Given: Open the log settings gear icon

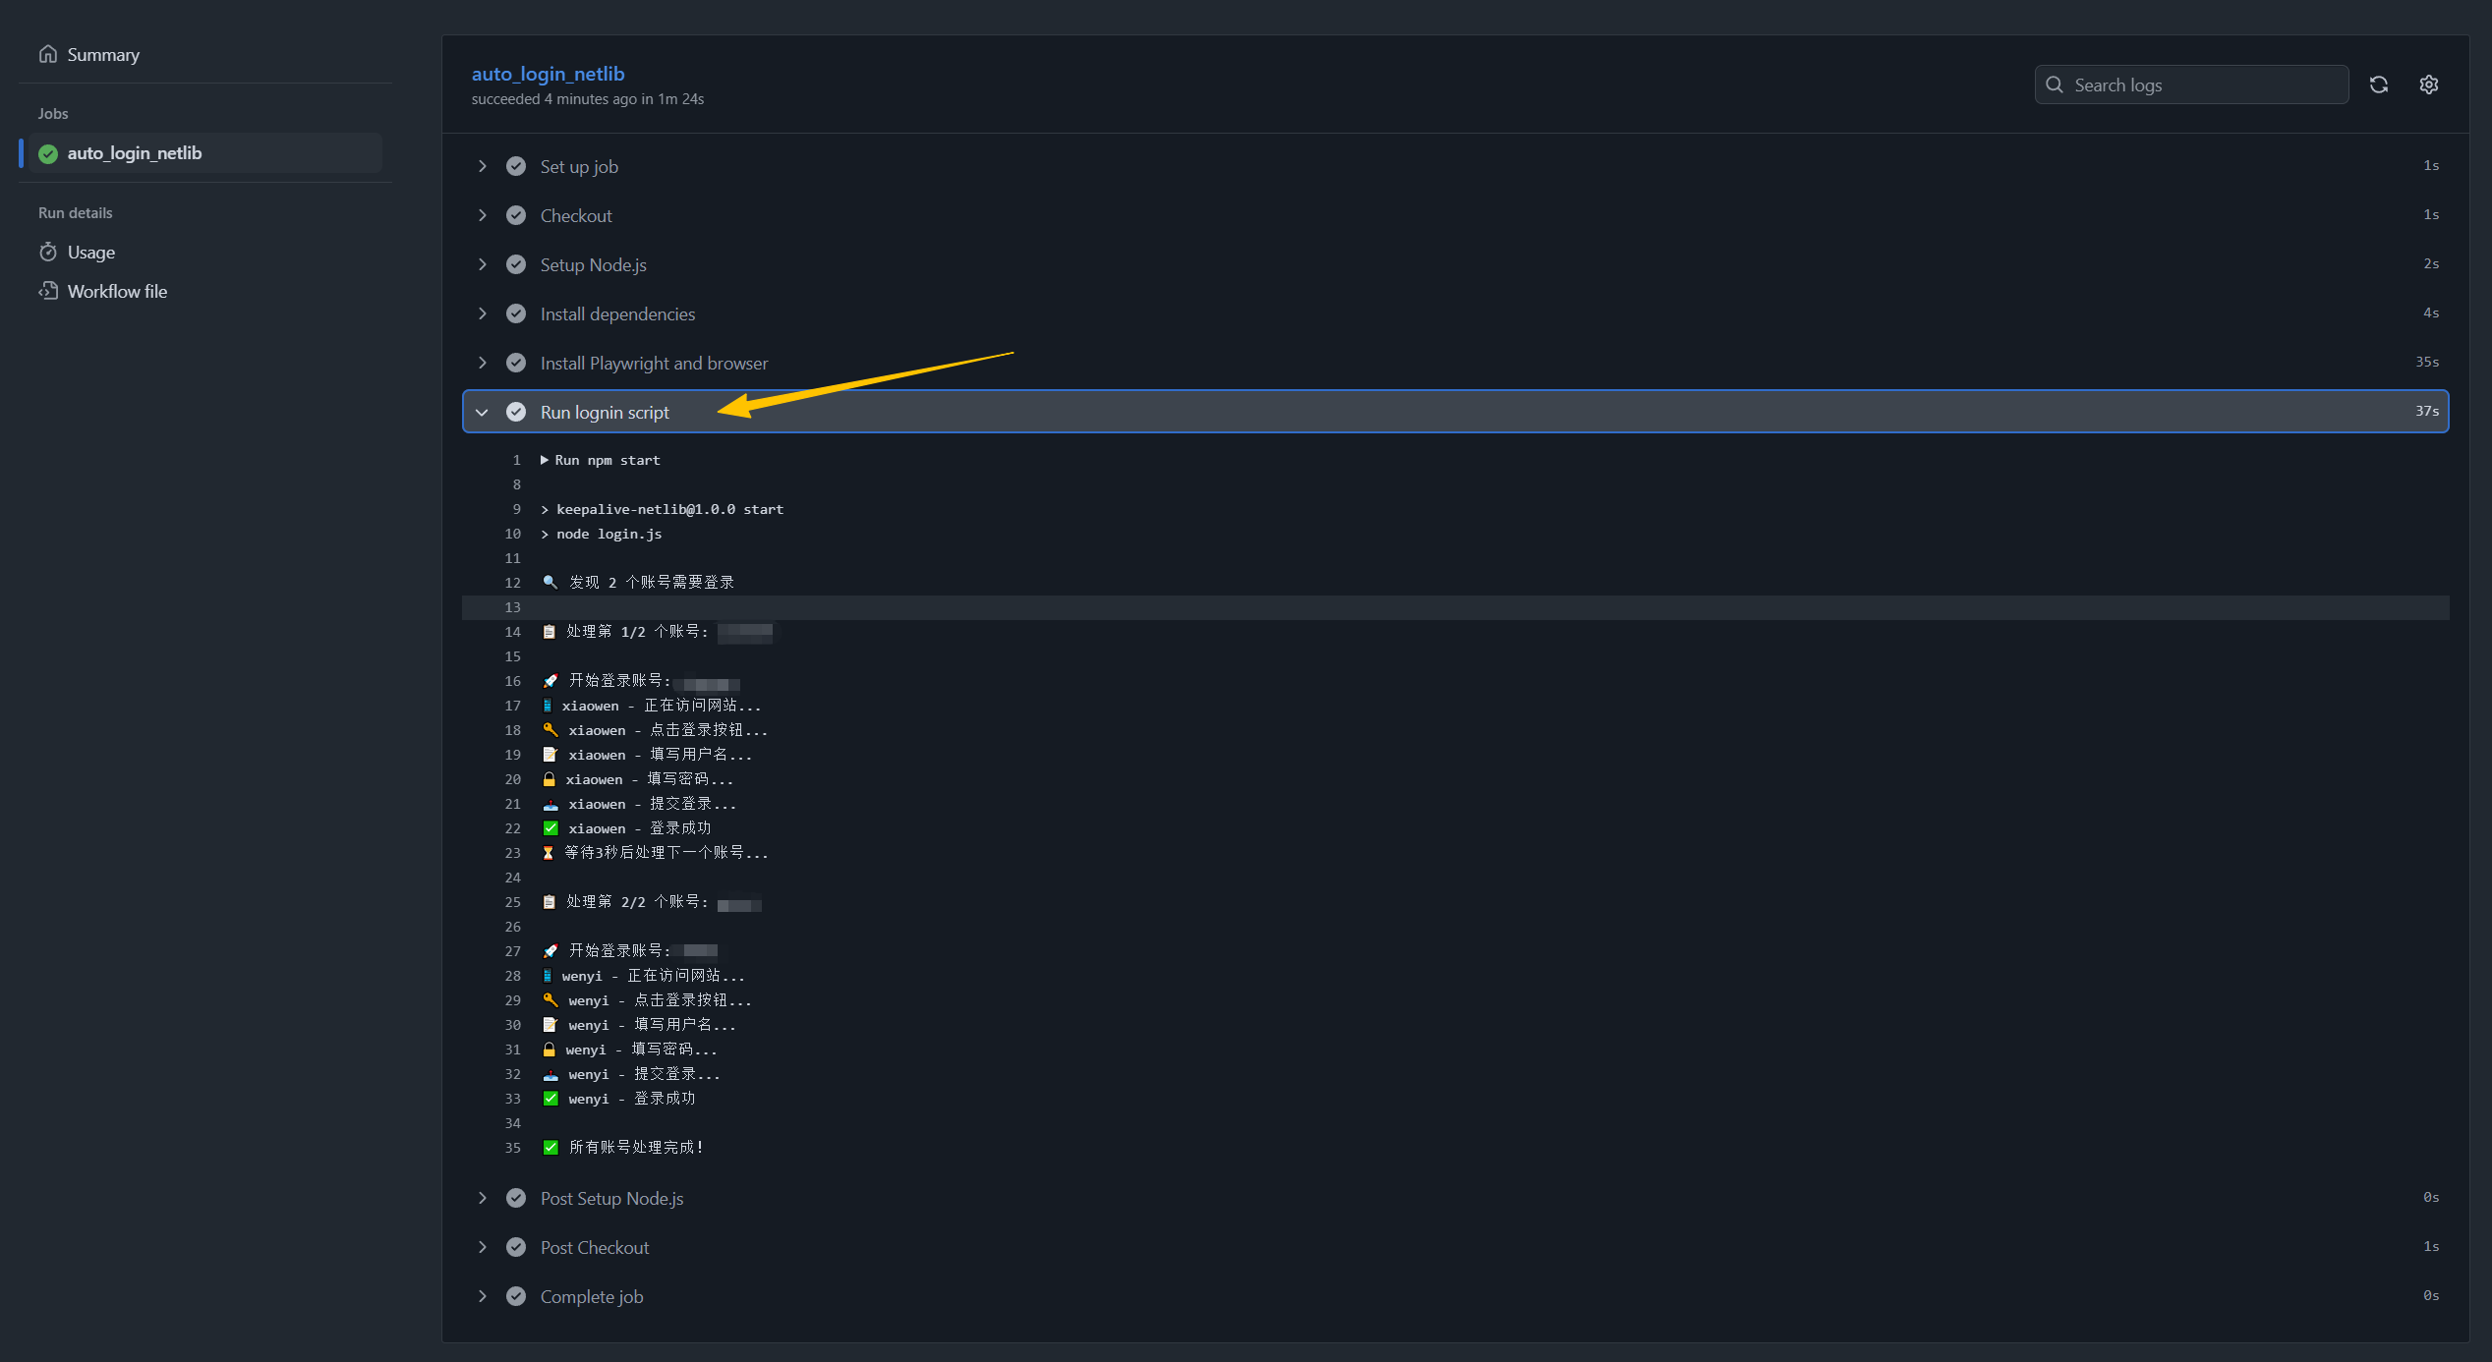Looking at the screenshot, I should coord(2428,85).
